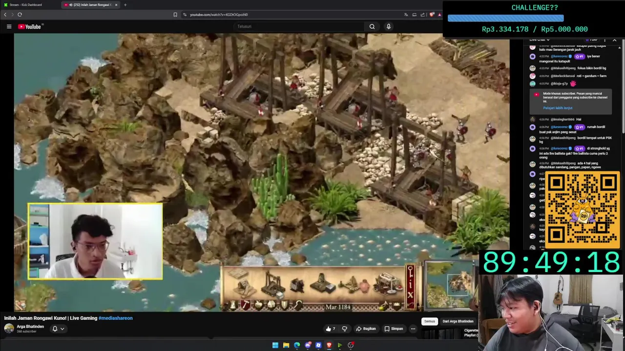
Task: Close the YouTube browser tab
Action: click(116, 5)
